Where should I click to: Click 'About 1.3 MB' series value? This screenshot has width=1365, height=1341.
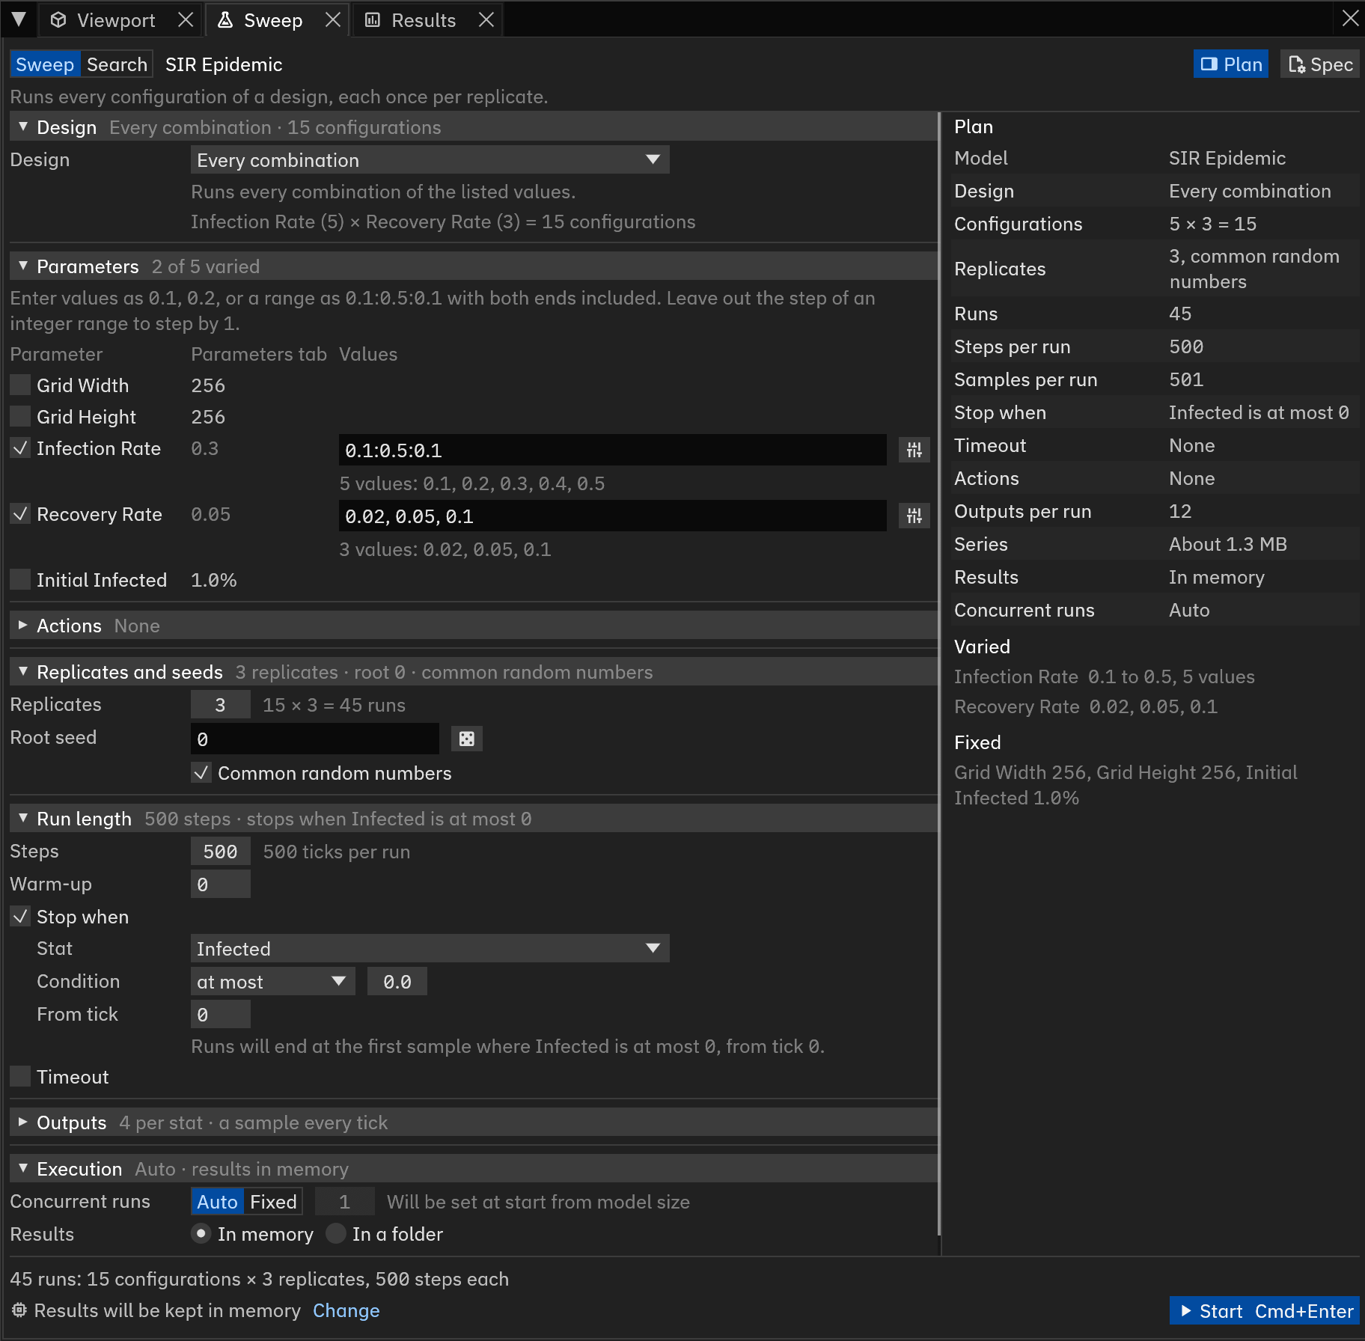point(1227,544)
